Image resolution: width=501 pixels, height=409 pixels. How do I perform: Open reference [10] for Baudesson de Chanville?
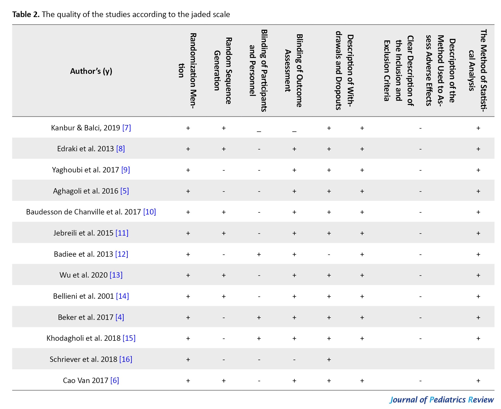(x=150, y=212)
